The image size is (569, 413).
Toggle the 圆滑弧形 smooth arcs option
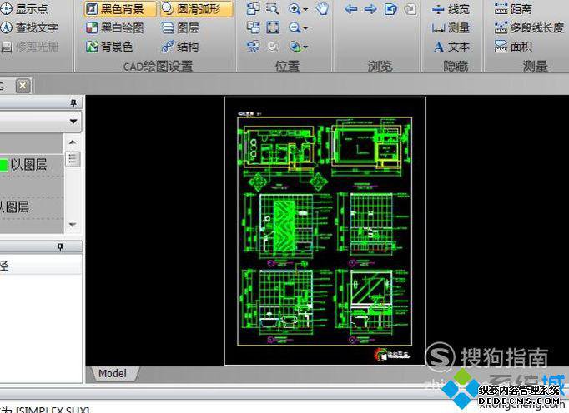[196, 9]
